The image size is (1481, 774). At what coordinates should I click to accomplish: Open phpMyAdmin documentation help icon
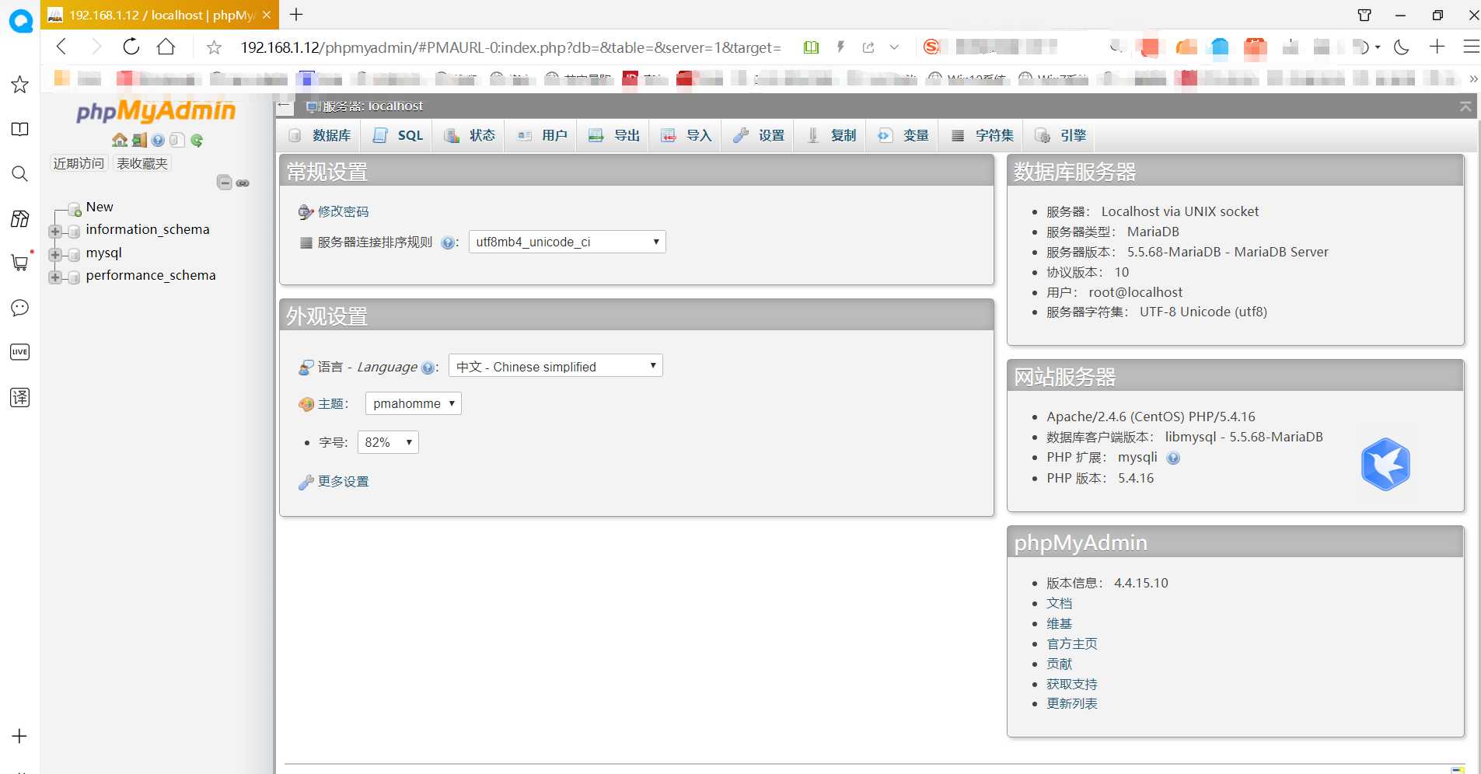point(158,140)
